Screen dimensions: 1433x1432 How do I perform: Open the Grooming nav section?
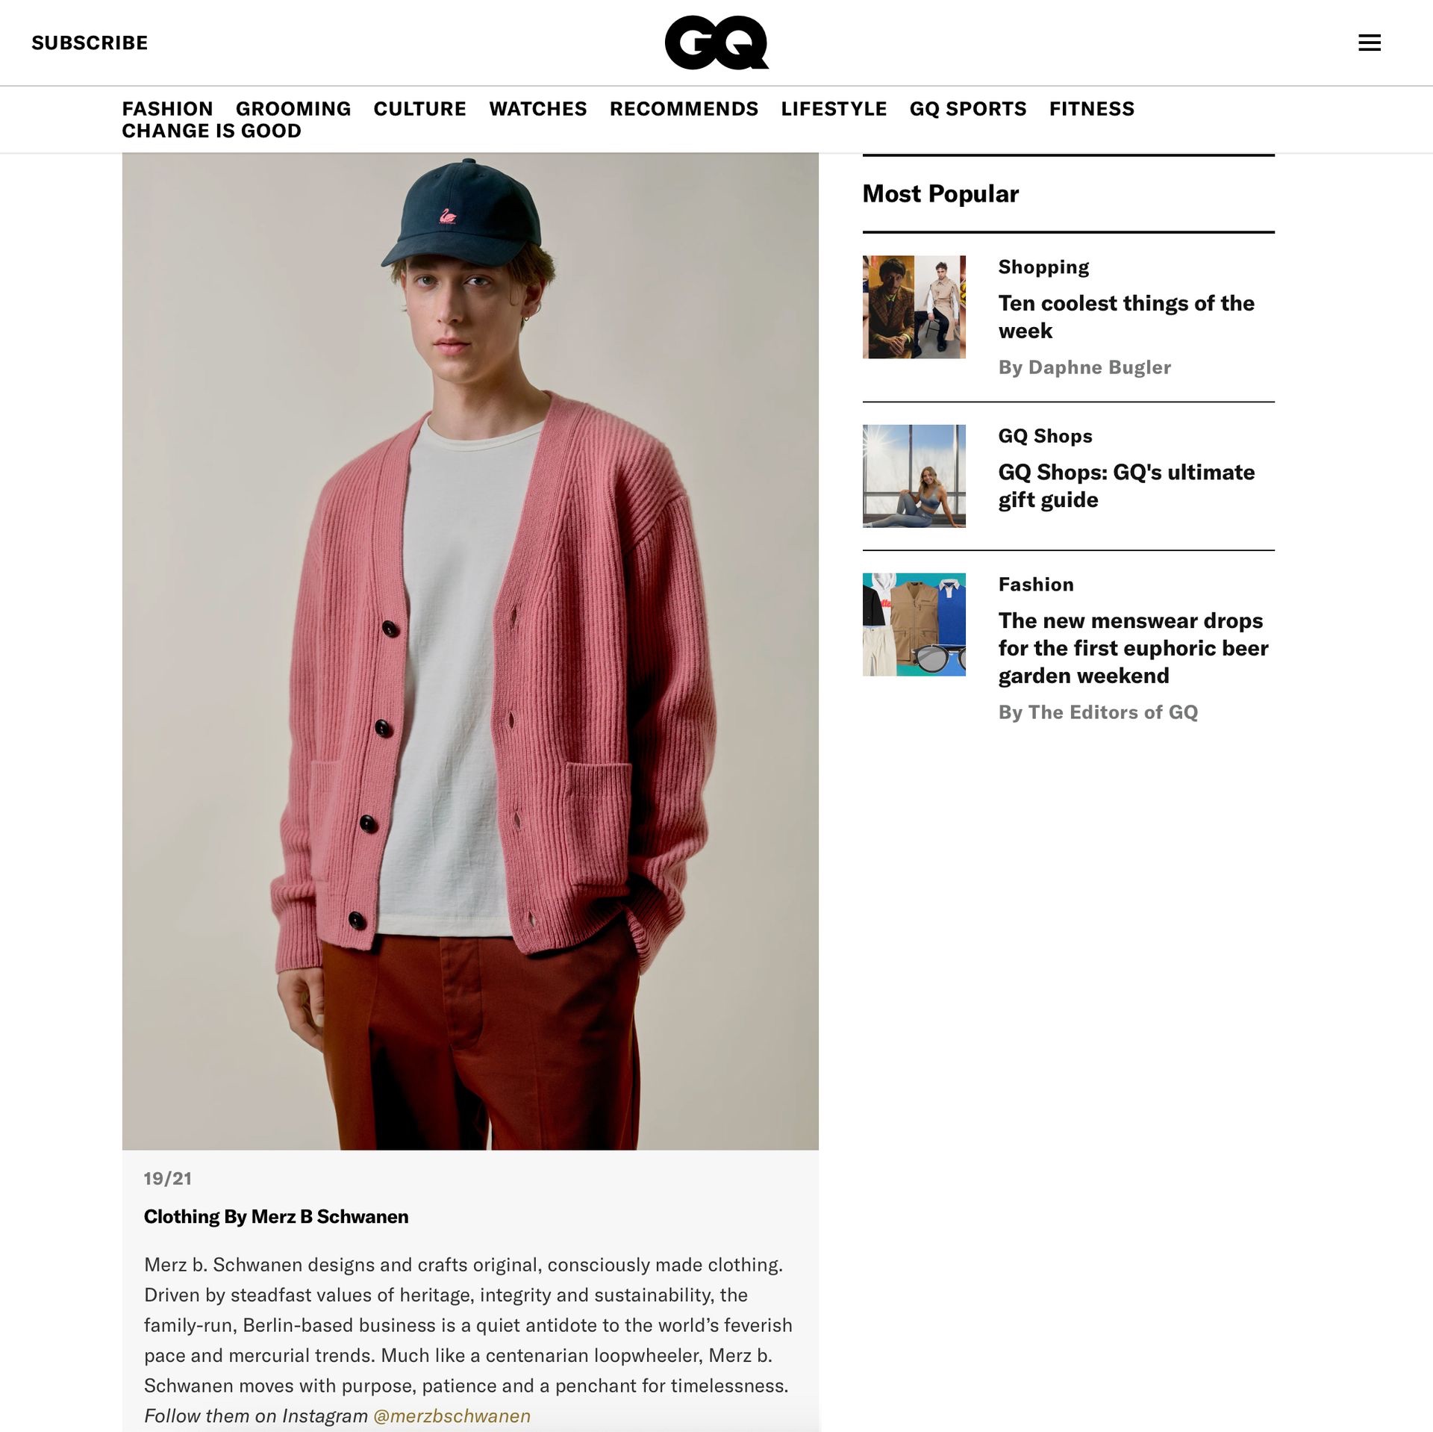pyautogui.click(x=293, y=108)
